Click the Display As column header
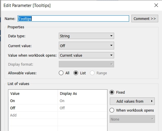162x131 pixels. click(x=68, y=94)
